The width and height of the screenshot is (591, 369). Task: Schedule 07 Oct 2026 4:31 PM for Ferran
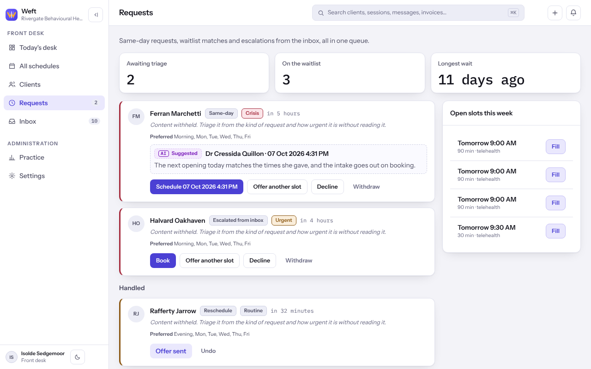click(x=197, y=187)
